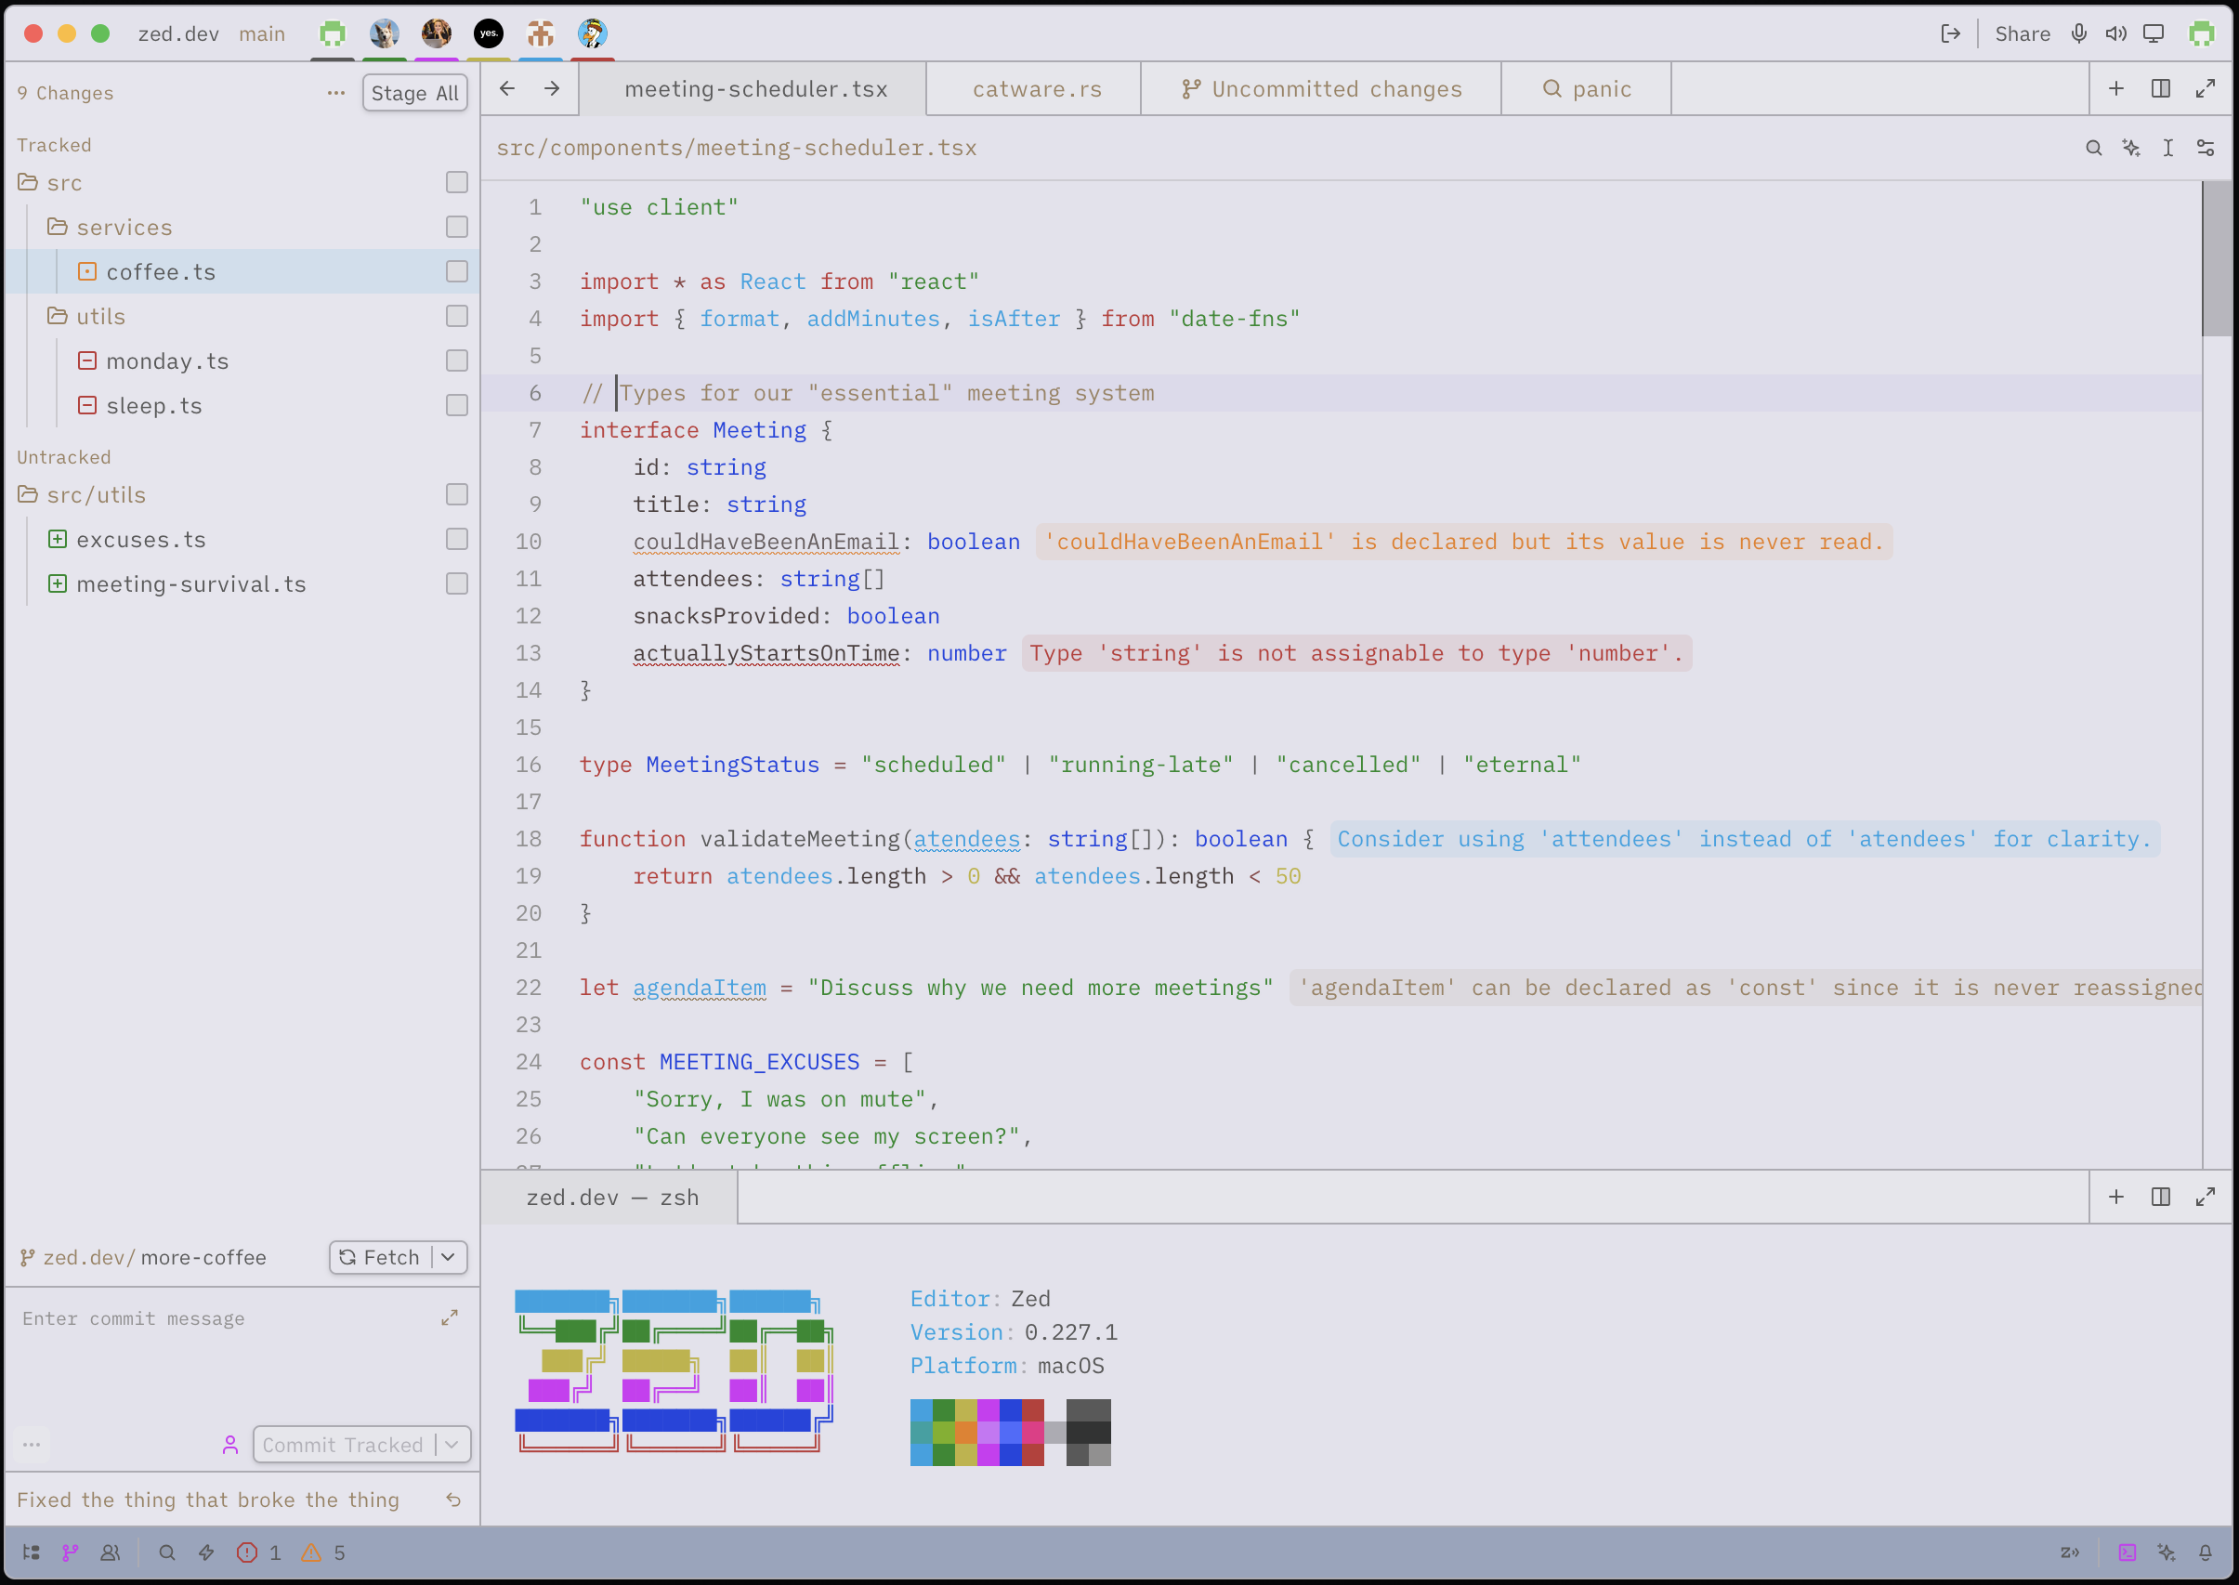
Task: Click the project search magnifier in status bar
Action: pyautogui.click(x=167, y=1552)
